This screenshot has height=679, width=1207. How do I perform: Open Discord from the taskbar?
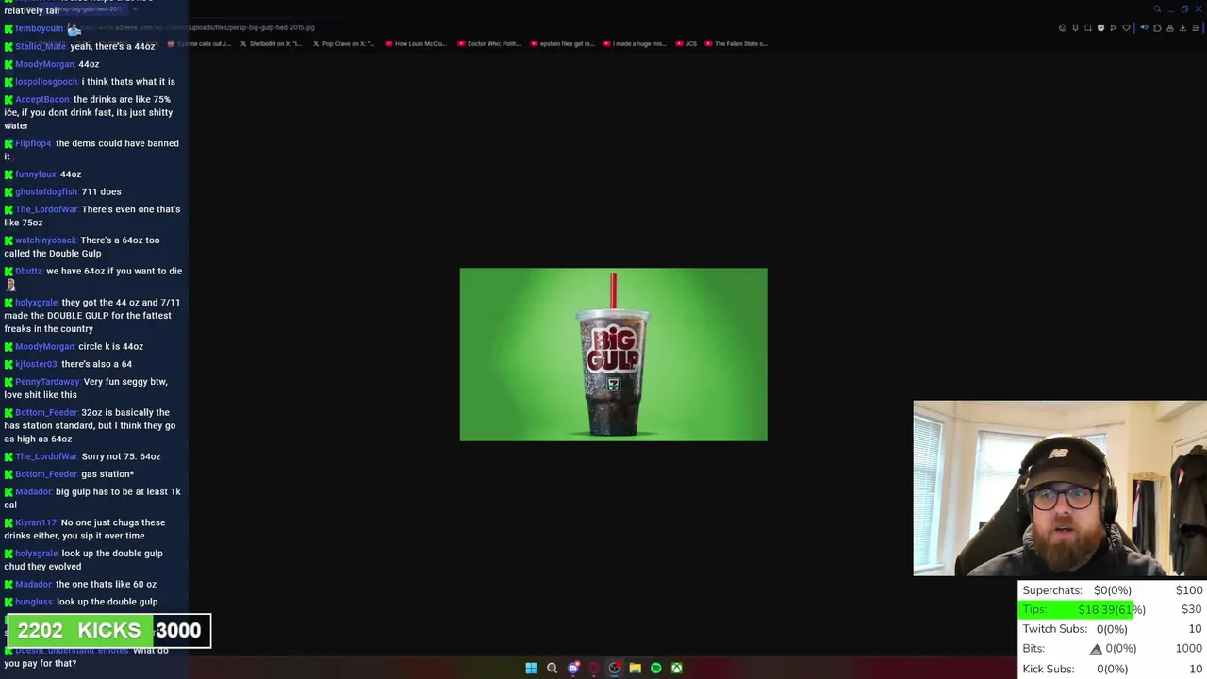click(x=573, y=668)
